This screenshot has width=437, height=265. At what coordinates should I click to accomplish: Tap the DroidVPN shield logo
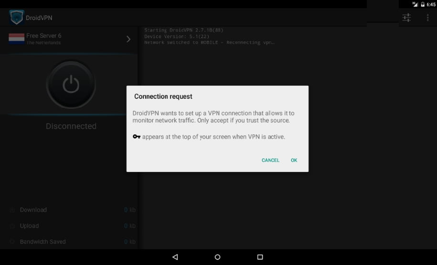pyautogui.click(x=16, y=17)
